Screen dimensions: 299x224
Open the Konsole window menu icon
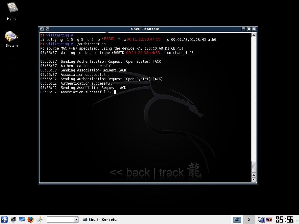pyautogui.click(x=42, y=29)
